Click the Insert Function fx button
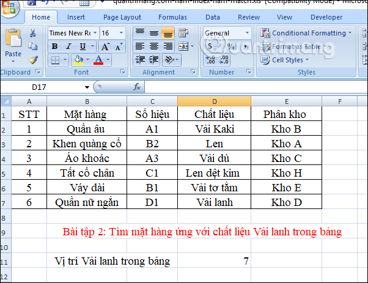Screen dimensions: 368x283 pos(136,87)
